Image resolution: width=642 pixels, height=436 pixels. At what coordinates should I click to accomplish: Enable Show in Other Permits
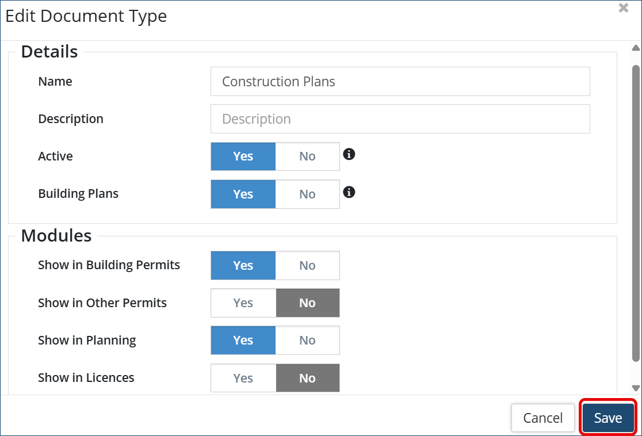coord(243,303)
